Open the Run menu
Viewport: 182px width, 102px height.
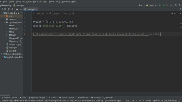pyautogui.click(x=45, y=2)
